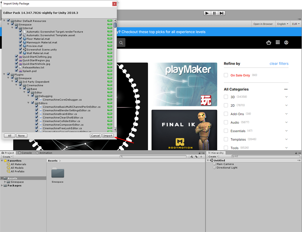
Task: Collapse All Categories section
Action: pyautogui.click(x=286, y=89)
